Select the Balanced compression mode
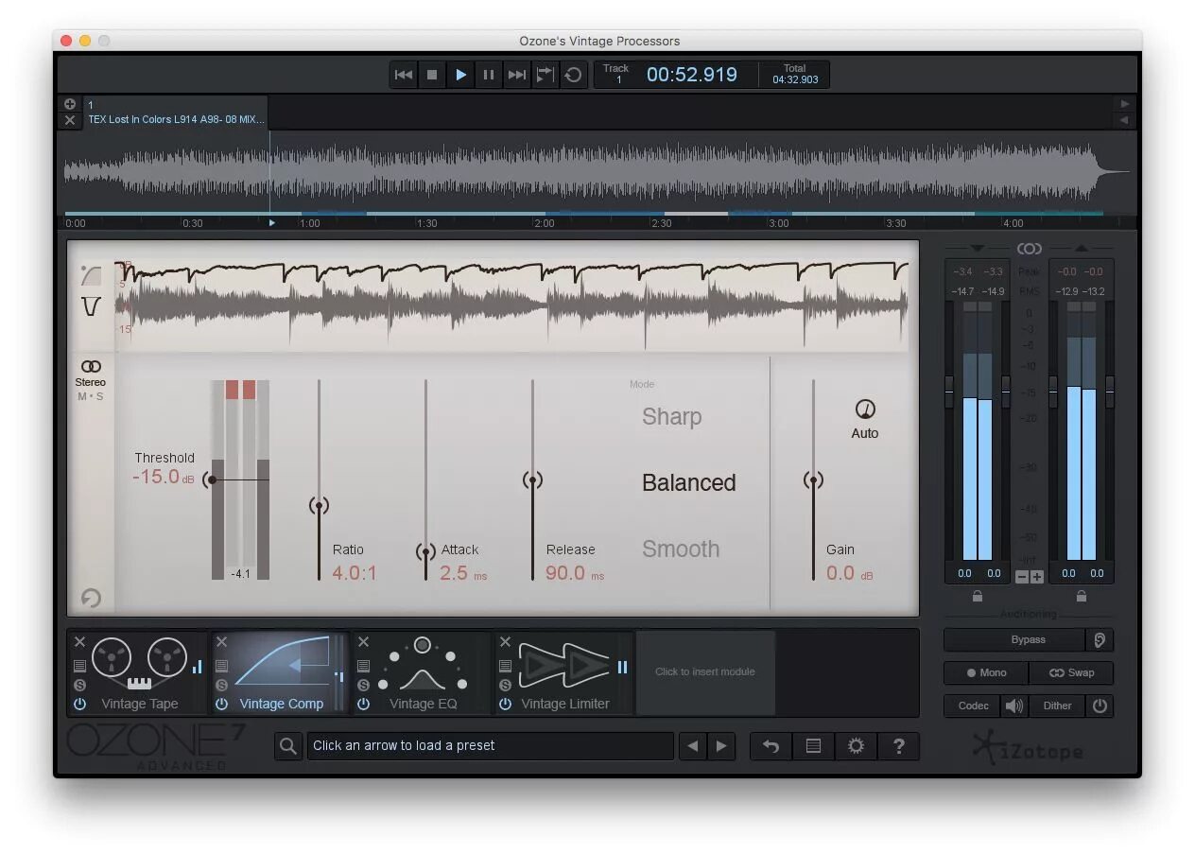The width and height of the screenshot is (1195, 854). coord(688,482)
